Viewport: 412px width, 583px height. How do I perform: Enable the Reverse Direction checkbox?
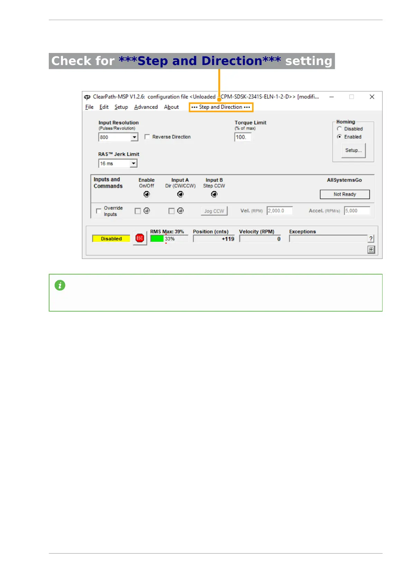[x=147, y=137]
